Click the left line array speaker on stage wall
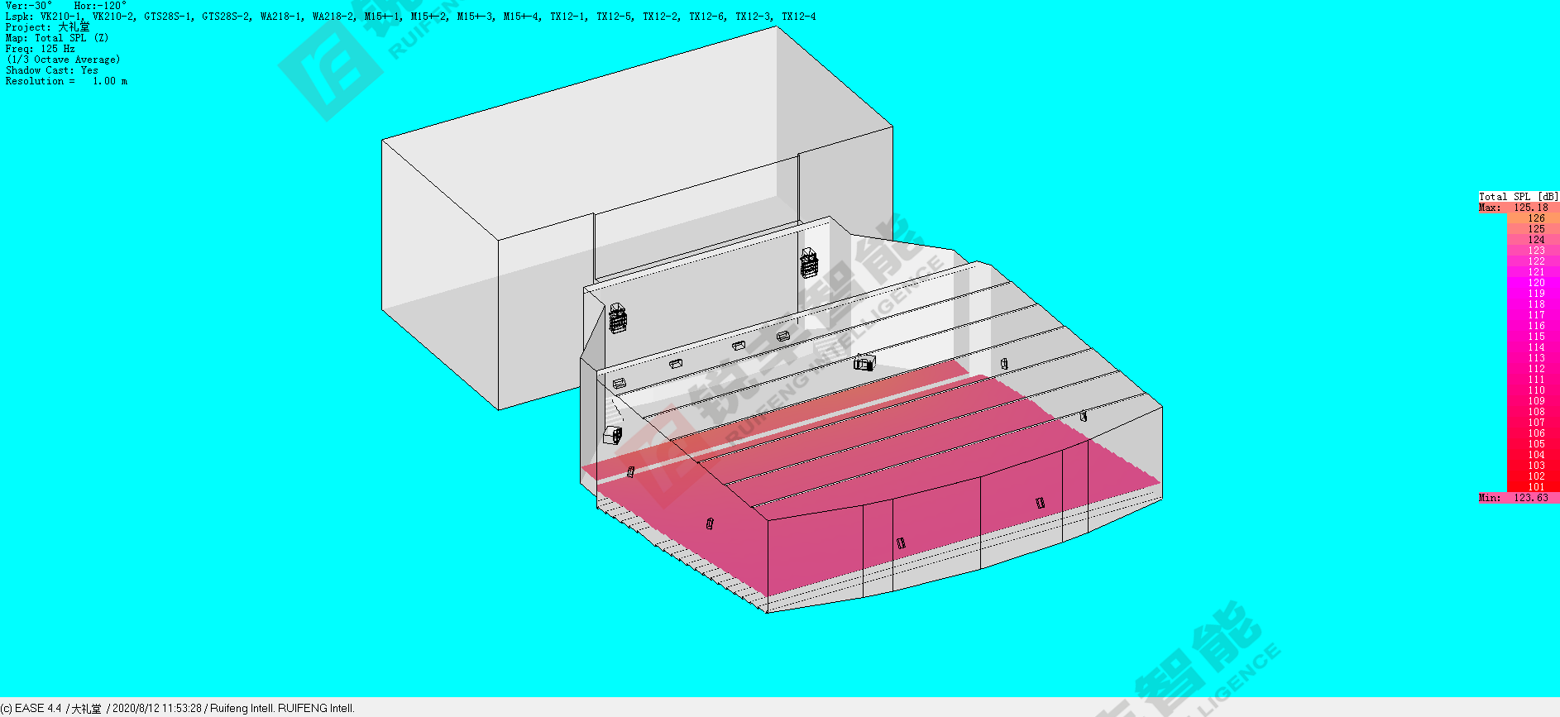Image resolution: width=1560 pixels, height=717 pixels. pyautogui.click(x=618, y=318)
